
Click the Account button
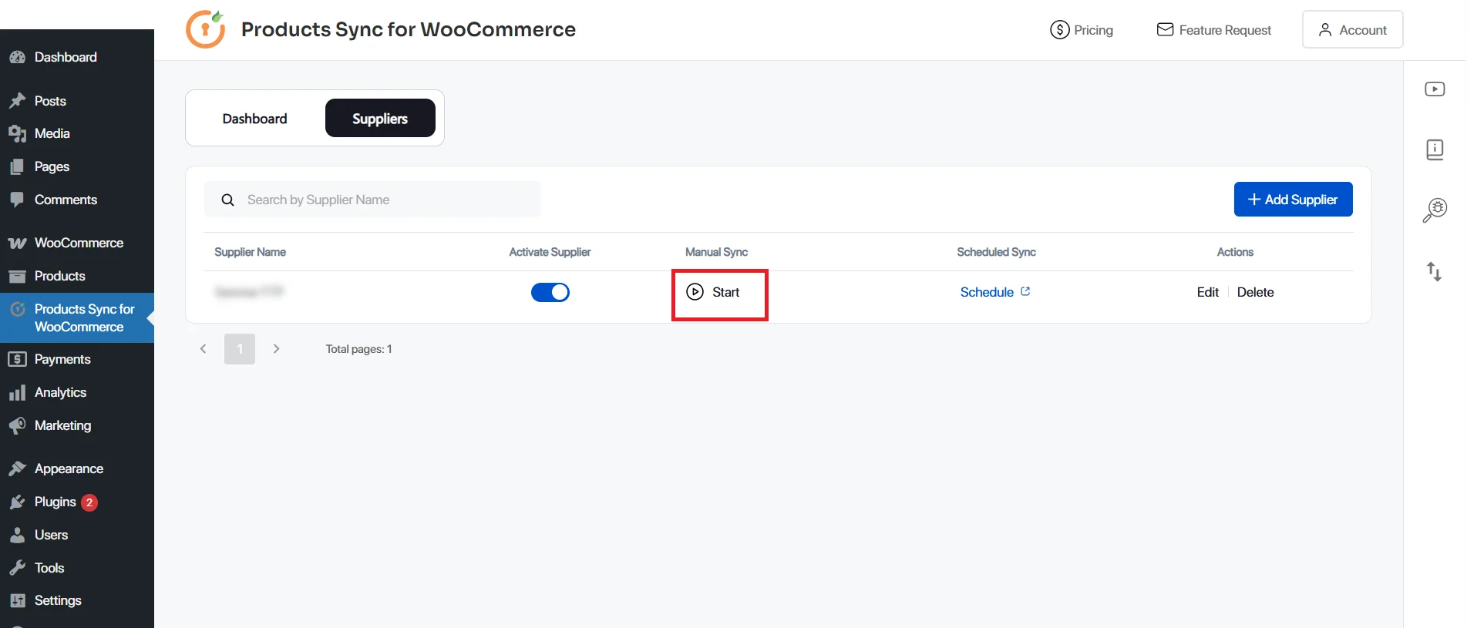point(1352,29)
